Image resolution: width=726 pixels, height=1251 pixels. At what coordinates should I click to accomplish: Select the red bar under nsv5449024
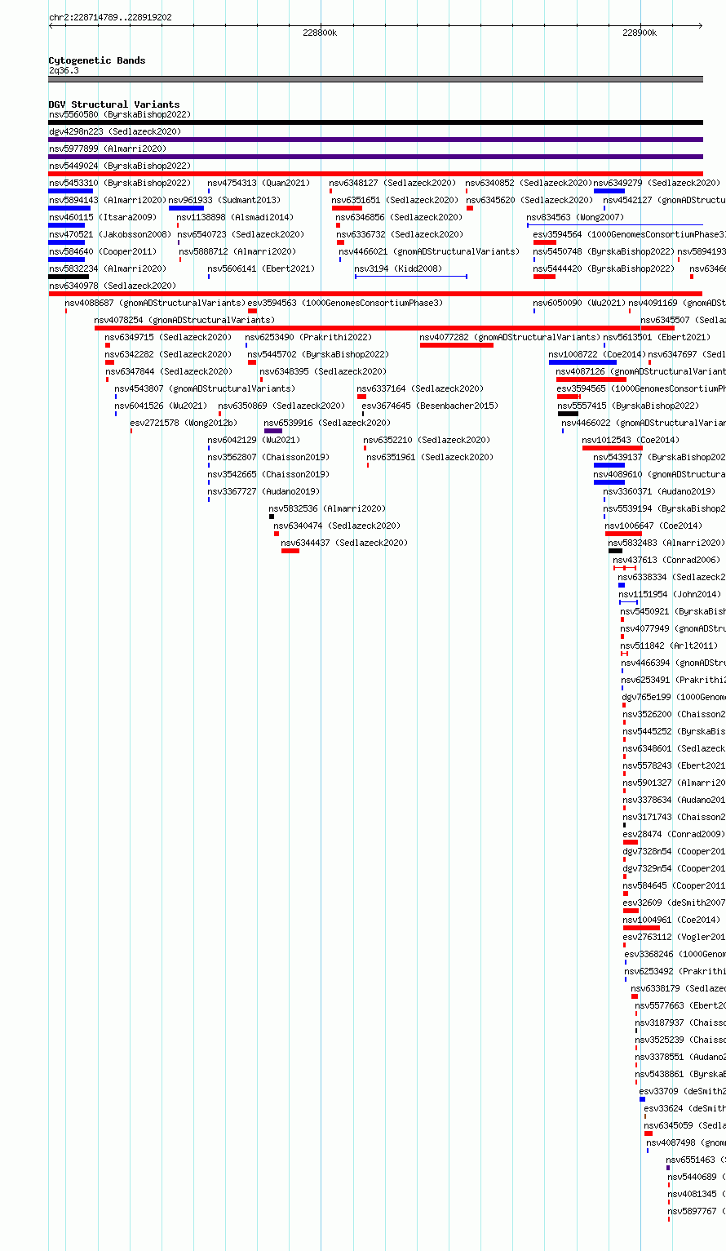[x=375, y=174]
